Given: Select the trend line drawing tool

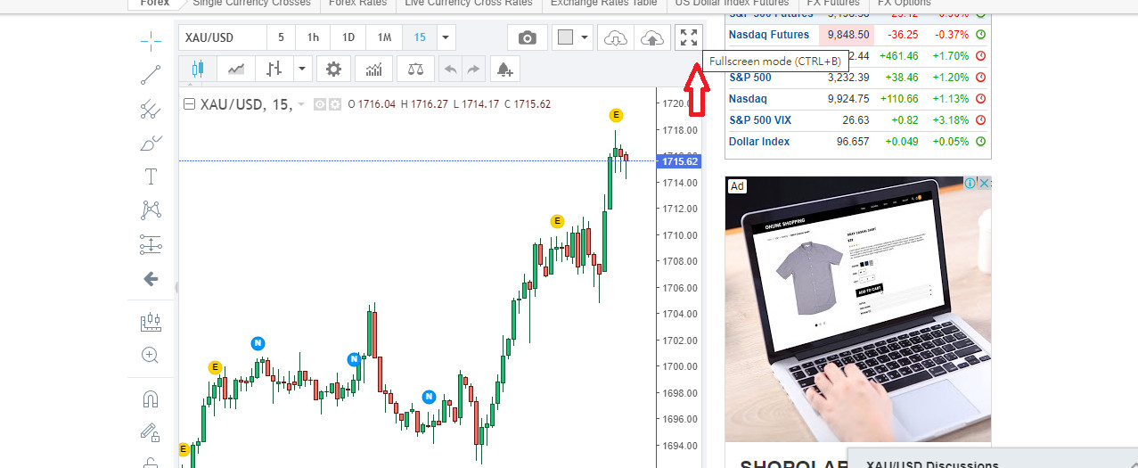Looking at the screenshot, I should (x=151, y=75).
